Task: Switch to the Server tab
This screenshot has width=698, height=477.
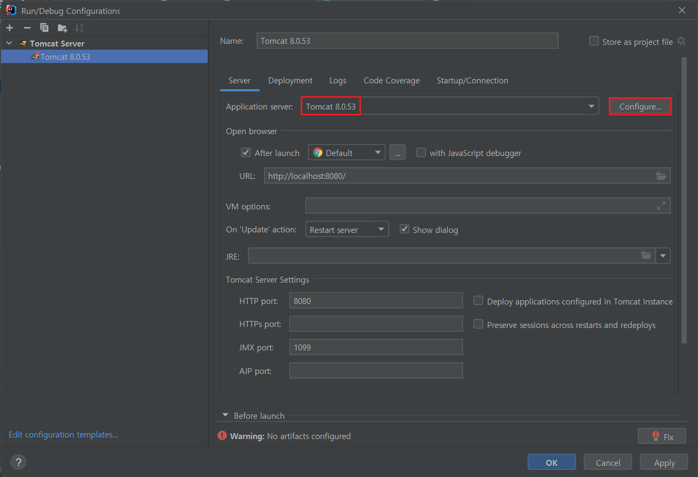Action: [239, 81]
